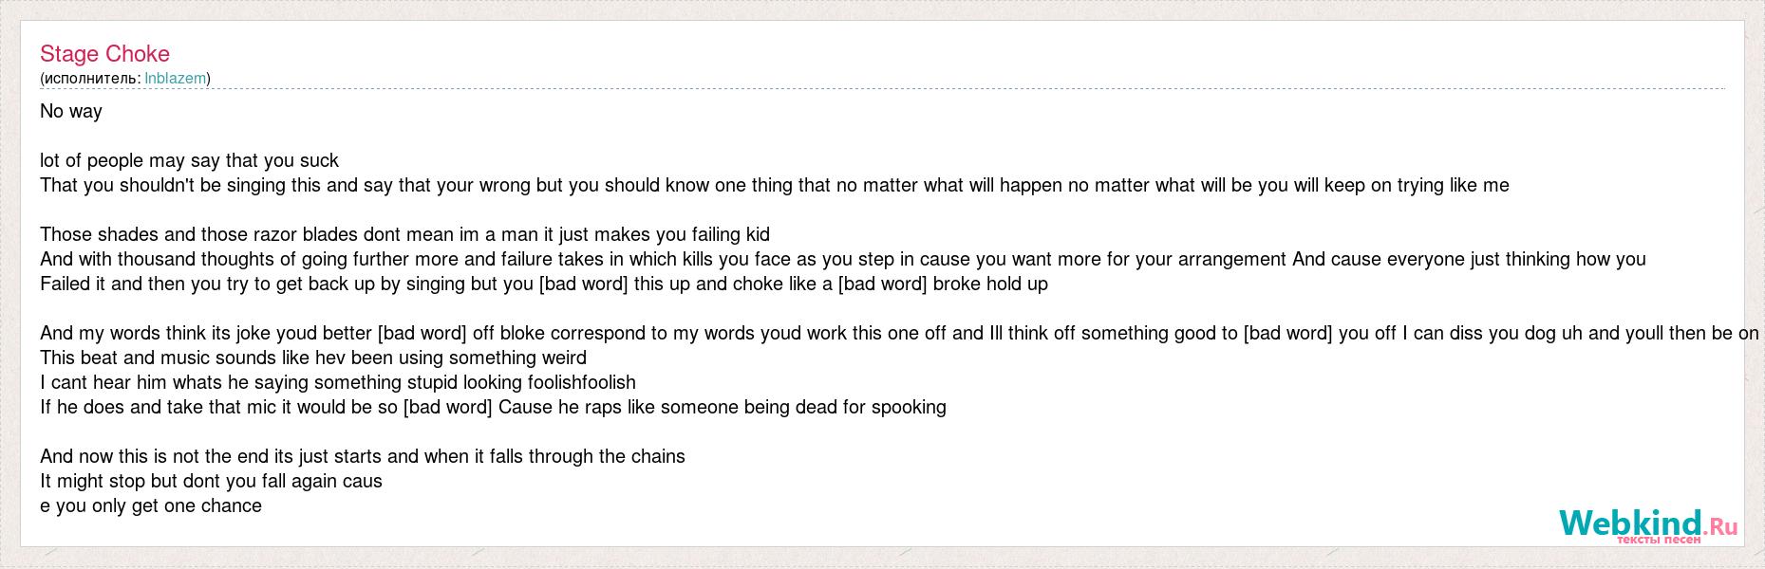Click the last line 'e you only get one chance'
This screenshot has height=569, width=1765.
tap(151, 505)
